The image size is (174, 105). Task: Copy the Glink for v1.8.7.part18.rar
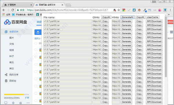(x=105, y=82)
